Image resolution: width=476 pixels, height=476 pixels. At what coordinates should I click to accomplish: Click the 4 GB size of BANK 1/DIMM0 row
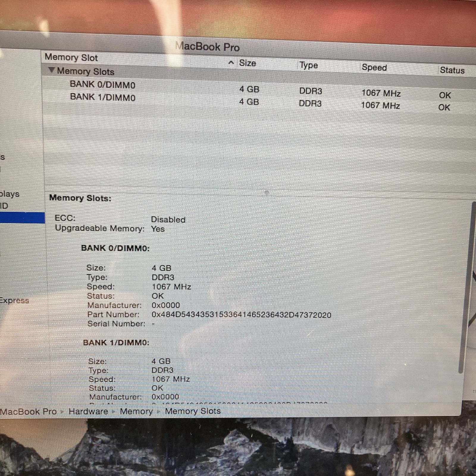pyautogui.click(x=249, y=102)
